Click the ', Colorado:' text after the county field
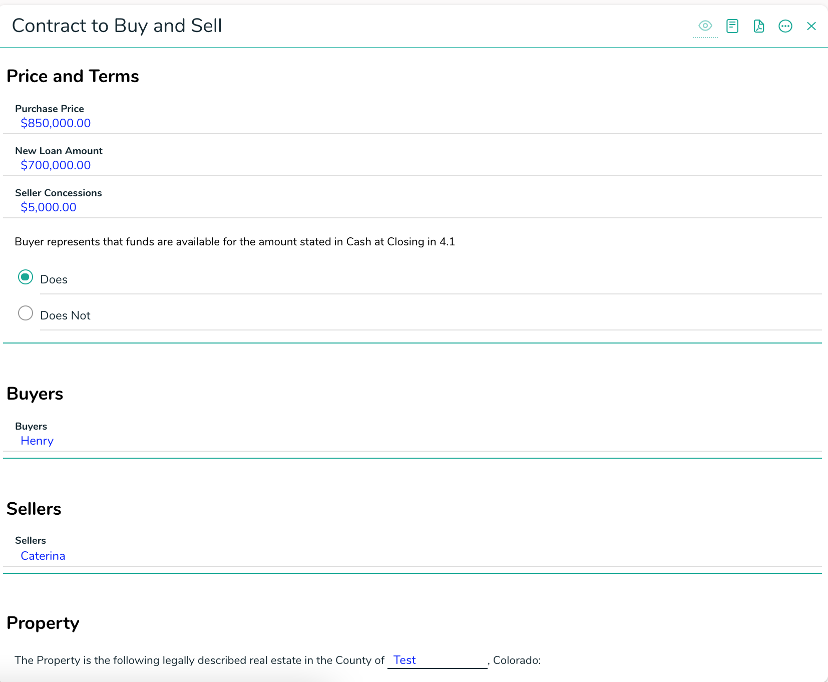 pos(515,660)
